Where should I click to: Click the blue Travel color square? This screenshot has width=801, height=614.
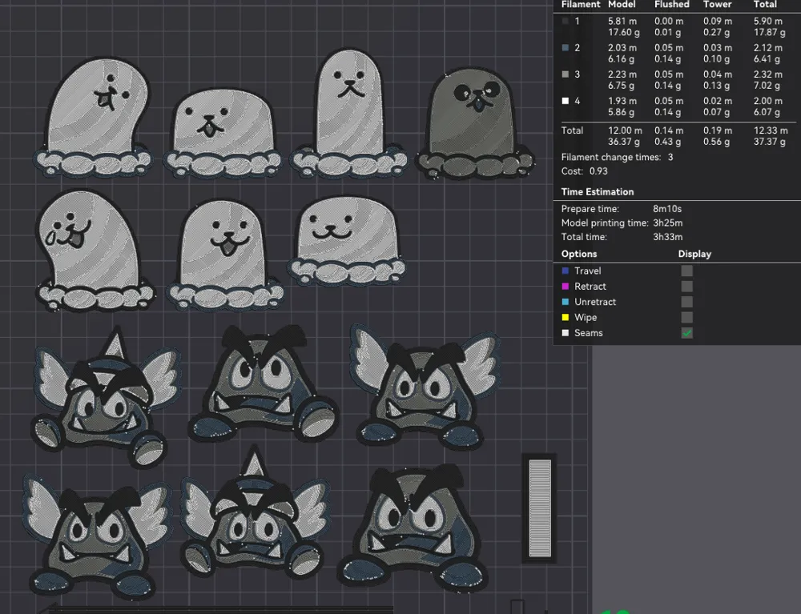(x=565, y=271)
